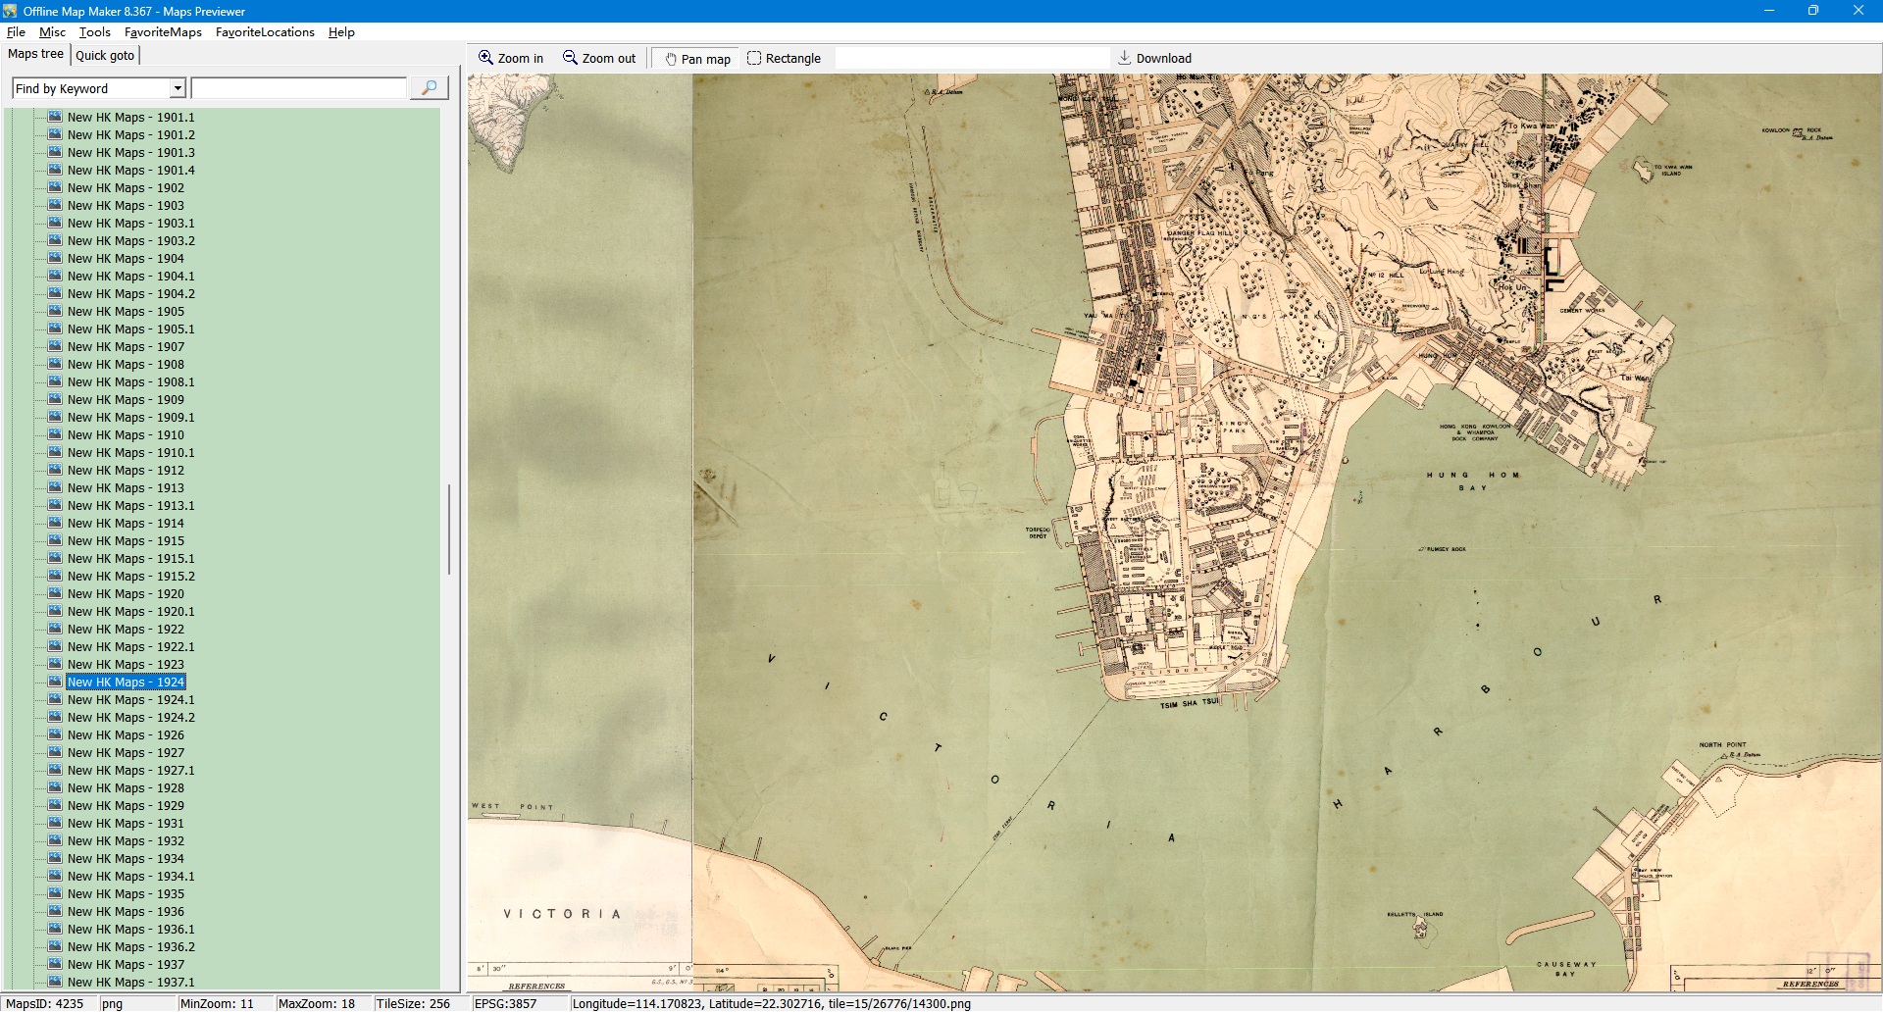The image size is (1883, 1012).
Task: Open the FavoriteMaps menu
Action: (x=163, y=32)
